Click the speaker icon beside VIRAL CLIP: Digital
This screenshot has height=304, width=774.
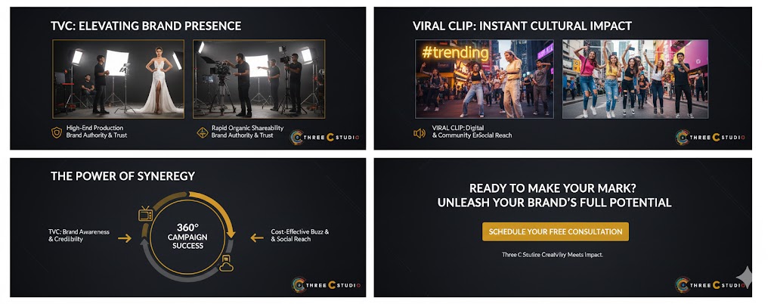(x=419, y=133)
